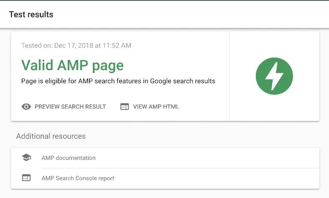Viewport: 329px width, 198px height.
Task: Click the Test results header title
Action: (x=31, y=15)
